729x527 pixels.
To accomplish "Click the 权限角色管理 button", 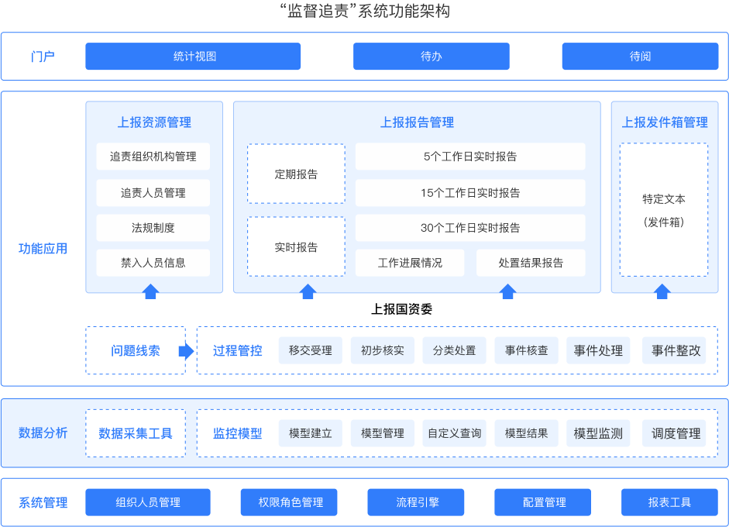I will (x=289, y=502).
